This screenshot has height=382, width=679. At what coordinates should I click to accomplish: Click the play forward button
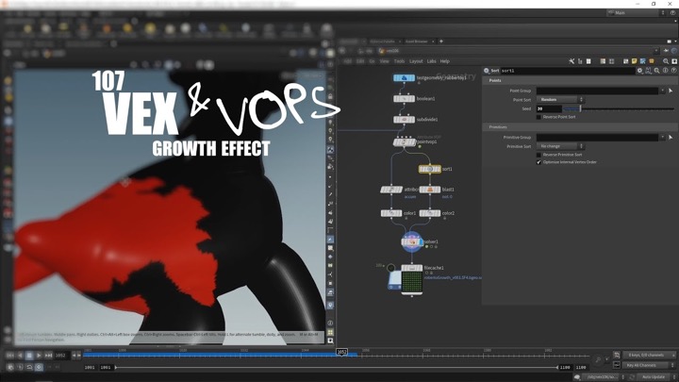tap(39, 356)
